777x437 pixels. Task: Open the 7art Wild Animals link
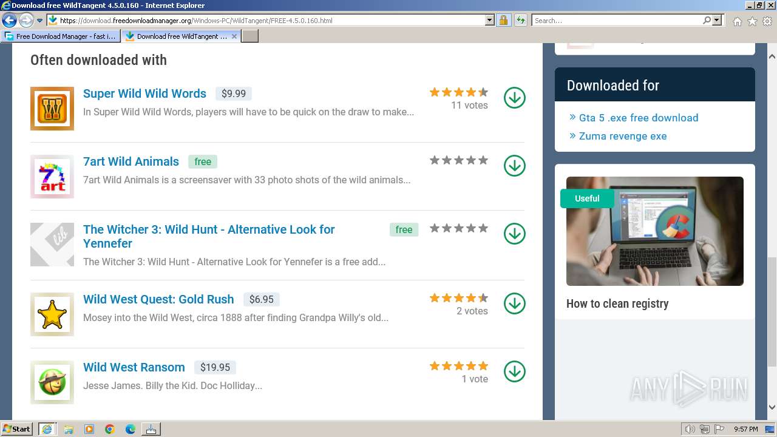click(x=131, y=161)
